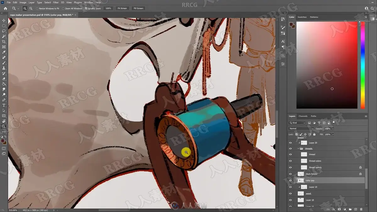Add a layer mask
This screenshot has width=377, height=212.
coord(339,209)
